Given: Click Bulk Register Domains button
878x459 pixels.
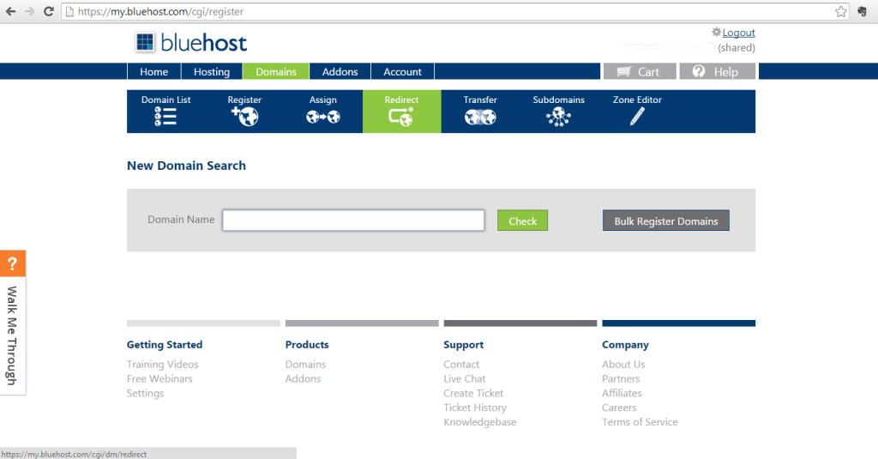Looking at the screenshot, I should tap(665, 220).
